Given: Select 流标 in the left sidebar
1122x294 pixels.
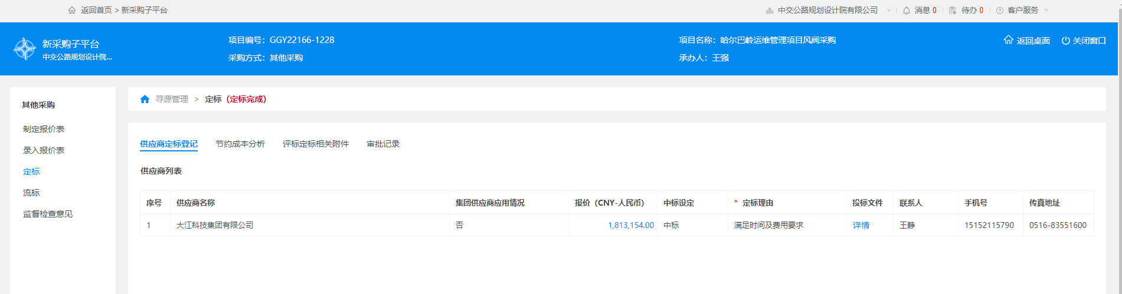Looking at the screenshot, I should 31,193.
